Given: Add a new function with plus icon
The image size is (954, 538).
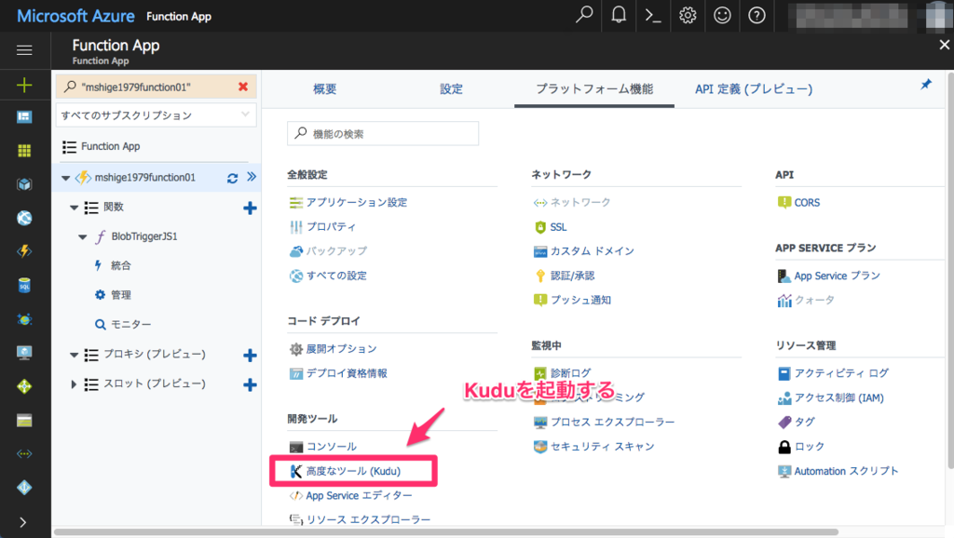Looking at the screenshot, I should pos(250,208).
